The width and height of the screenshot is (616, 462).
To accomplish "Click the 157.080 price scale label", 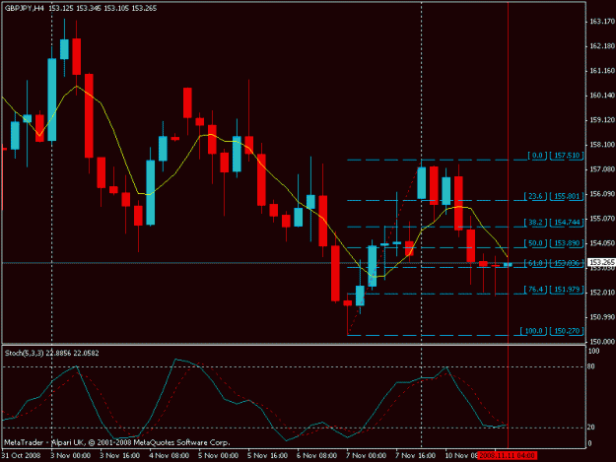I will click(x=602, y=169).
